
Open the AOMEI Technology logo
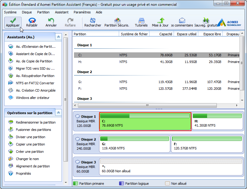(x=229, y=23)
